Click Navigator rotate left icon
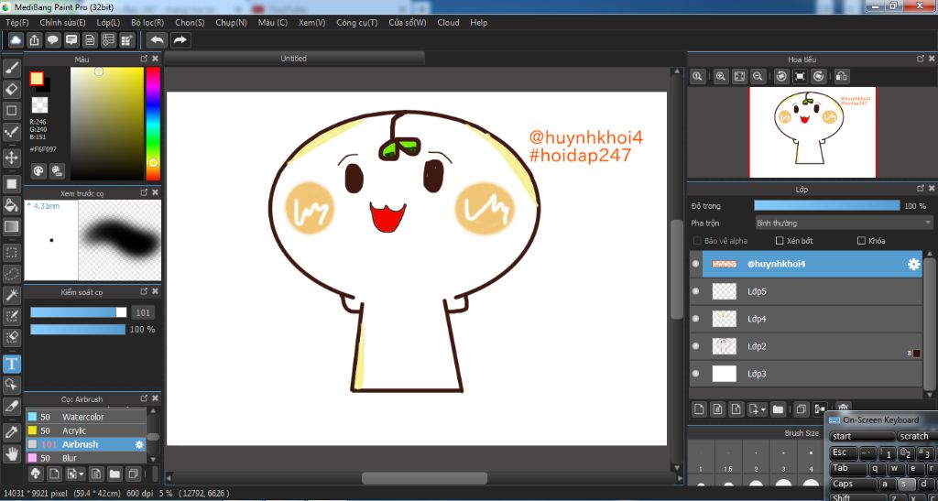 click(780, 76)
